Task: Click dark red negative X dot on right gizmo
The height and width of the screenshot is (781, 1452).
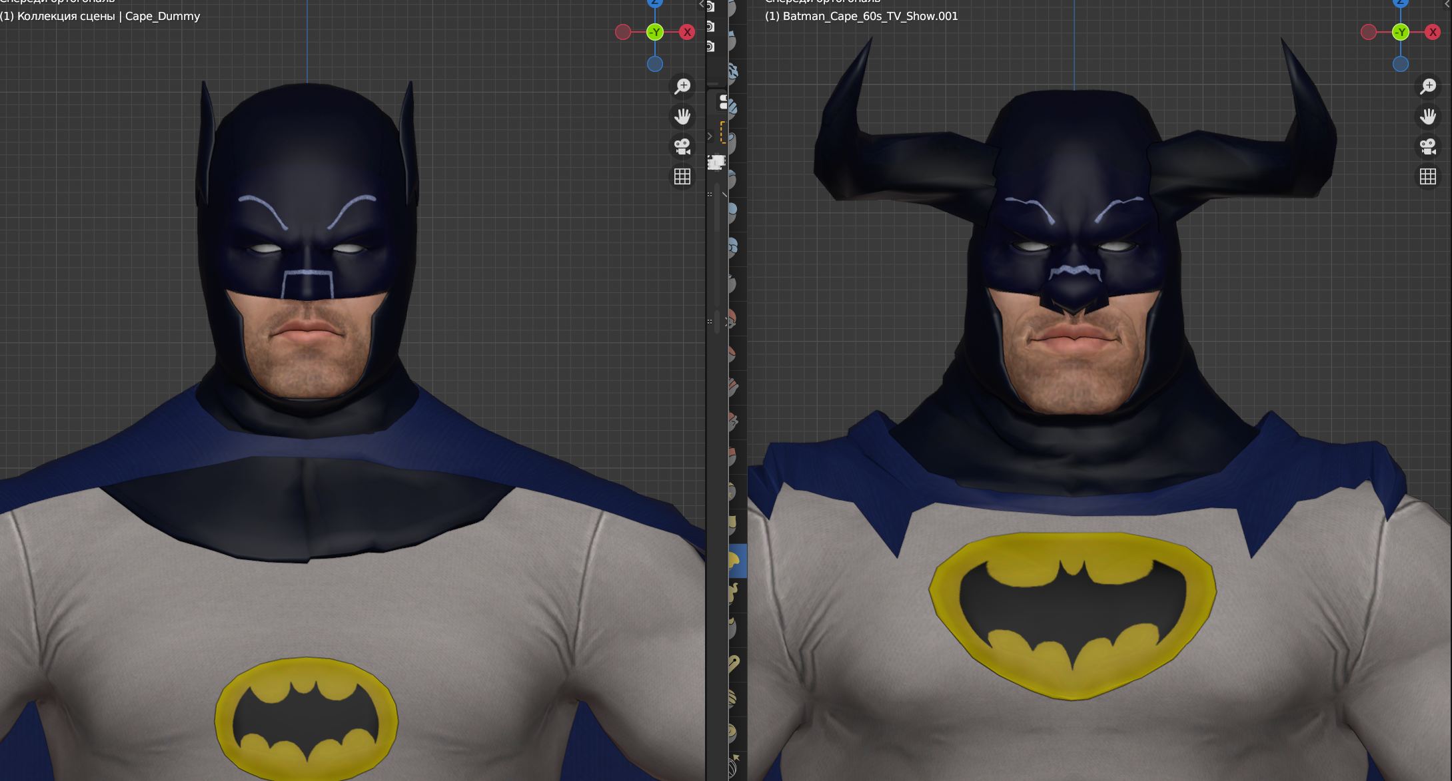Action: tap(1369, 32)
